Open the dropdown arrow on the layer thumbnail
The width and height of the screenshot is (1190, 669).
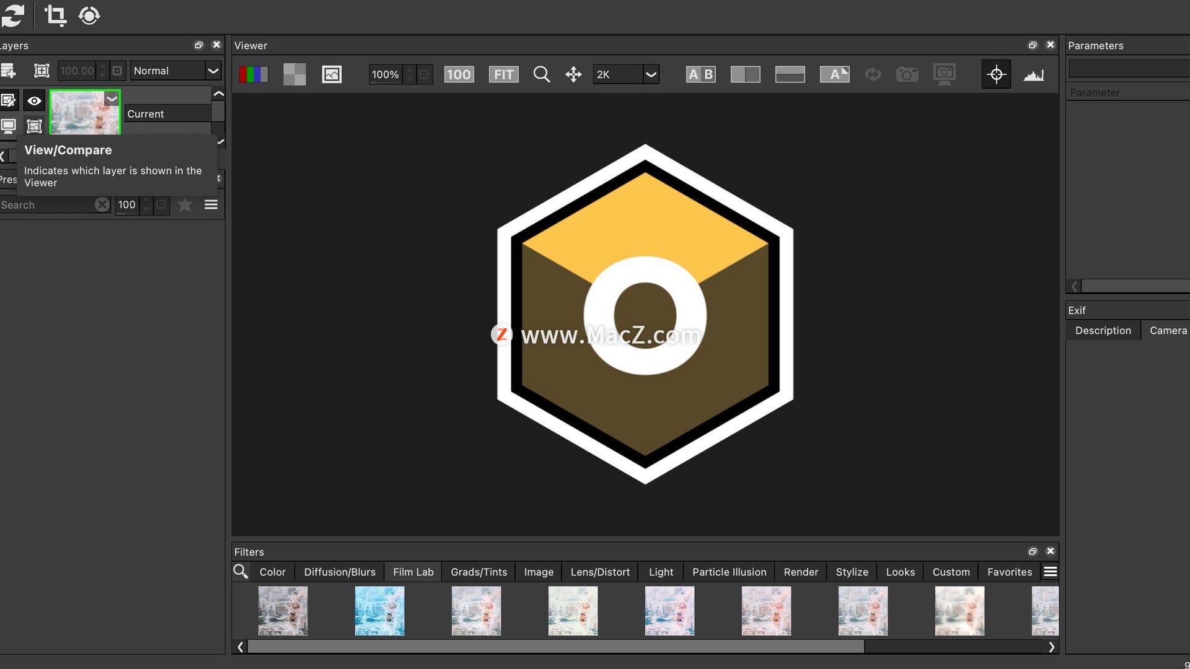click(x=112, y=98)
